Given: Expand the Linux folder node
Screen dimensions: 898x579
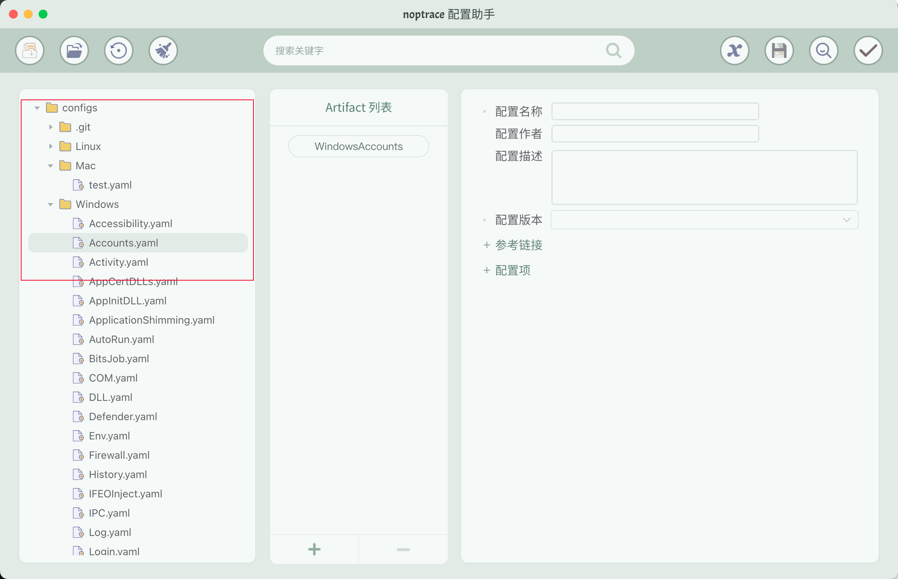Looking at the screenshot, I should (51, 146).
